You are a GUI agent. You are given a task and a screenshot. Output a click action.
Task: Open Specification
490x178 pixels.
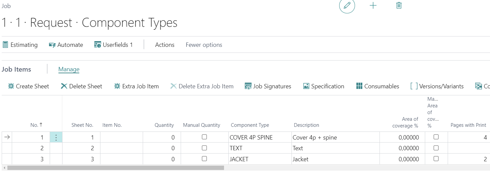tap(324, 86)
